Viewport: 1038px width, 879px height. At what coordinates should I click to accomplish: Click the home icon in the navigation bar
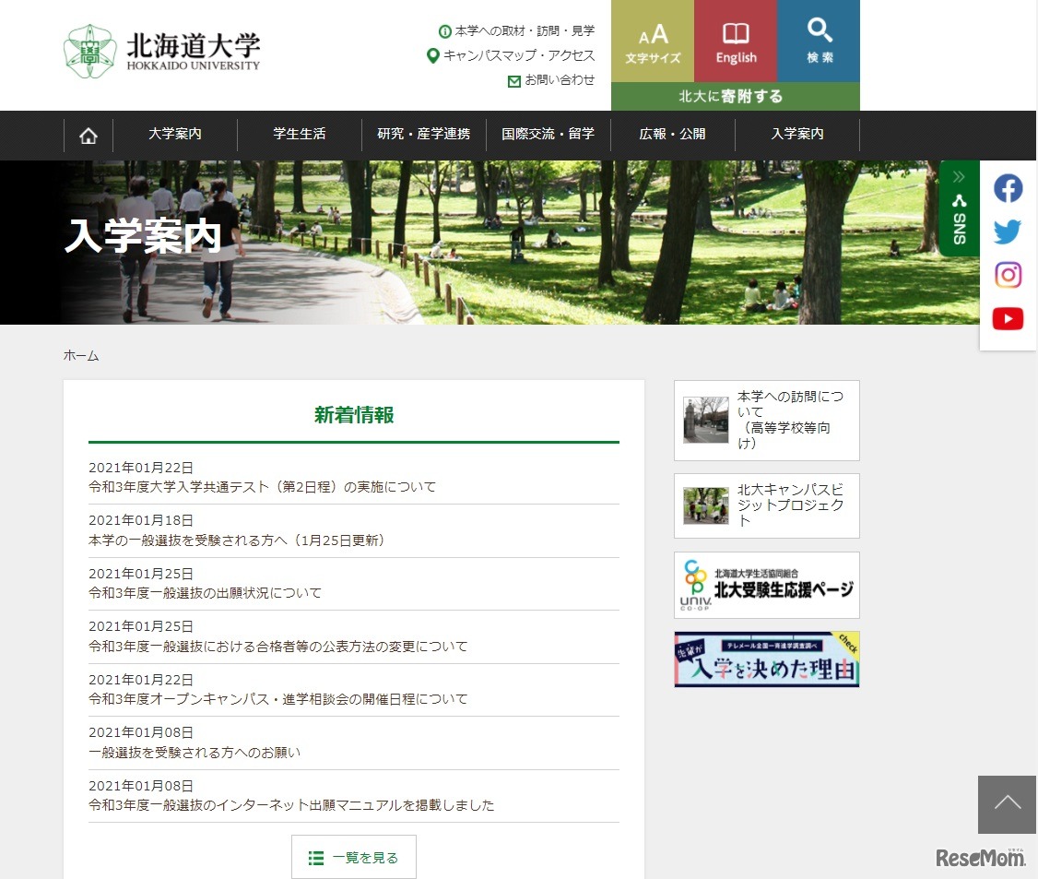[88, 135]
